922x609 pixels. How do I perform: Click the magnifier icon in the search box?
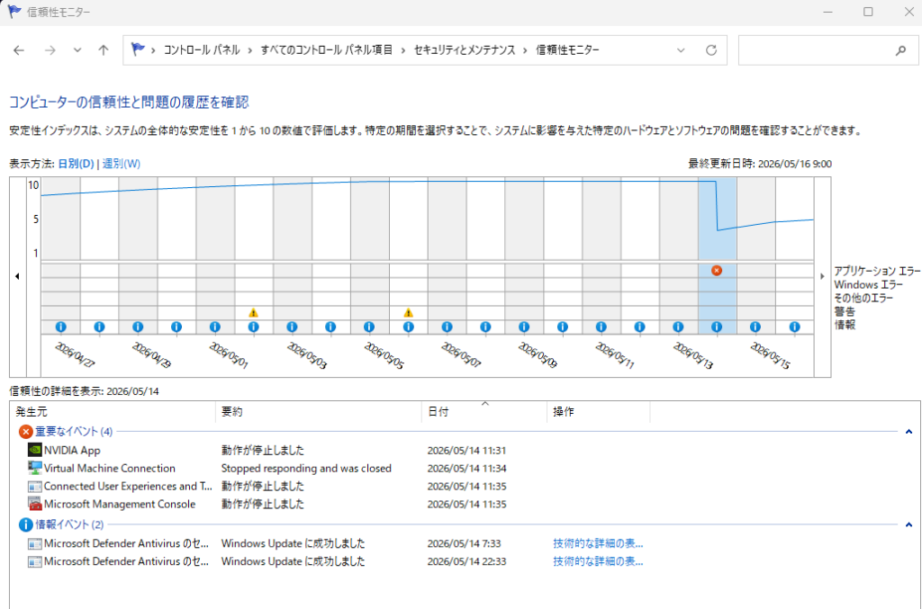pos(900,50)
